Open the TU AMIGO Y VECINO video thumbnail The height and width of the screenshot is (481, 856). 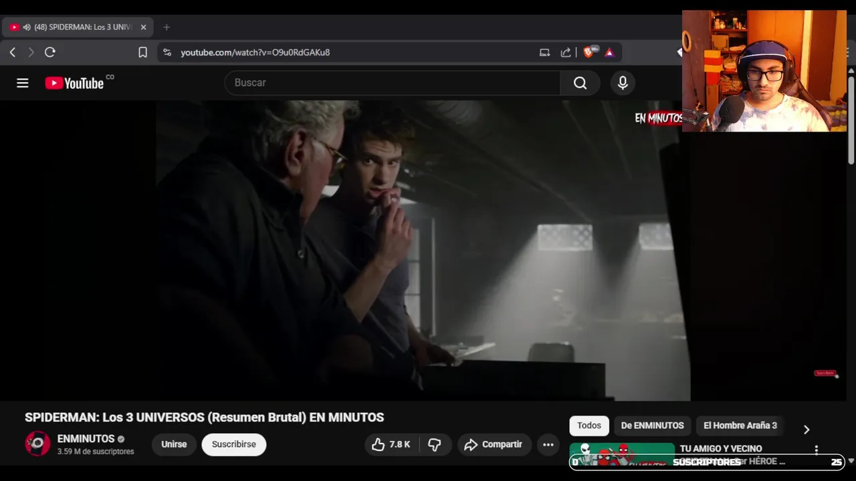[622, 454]
